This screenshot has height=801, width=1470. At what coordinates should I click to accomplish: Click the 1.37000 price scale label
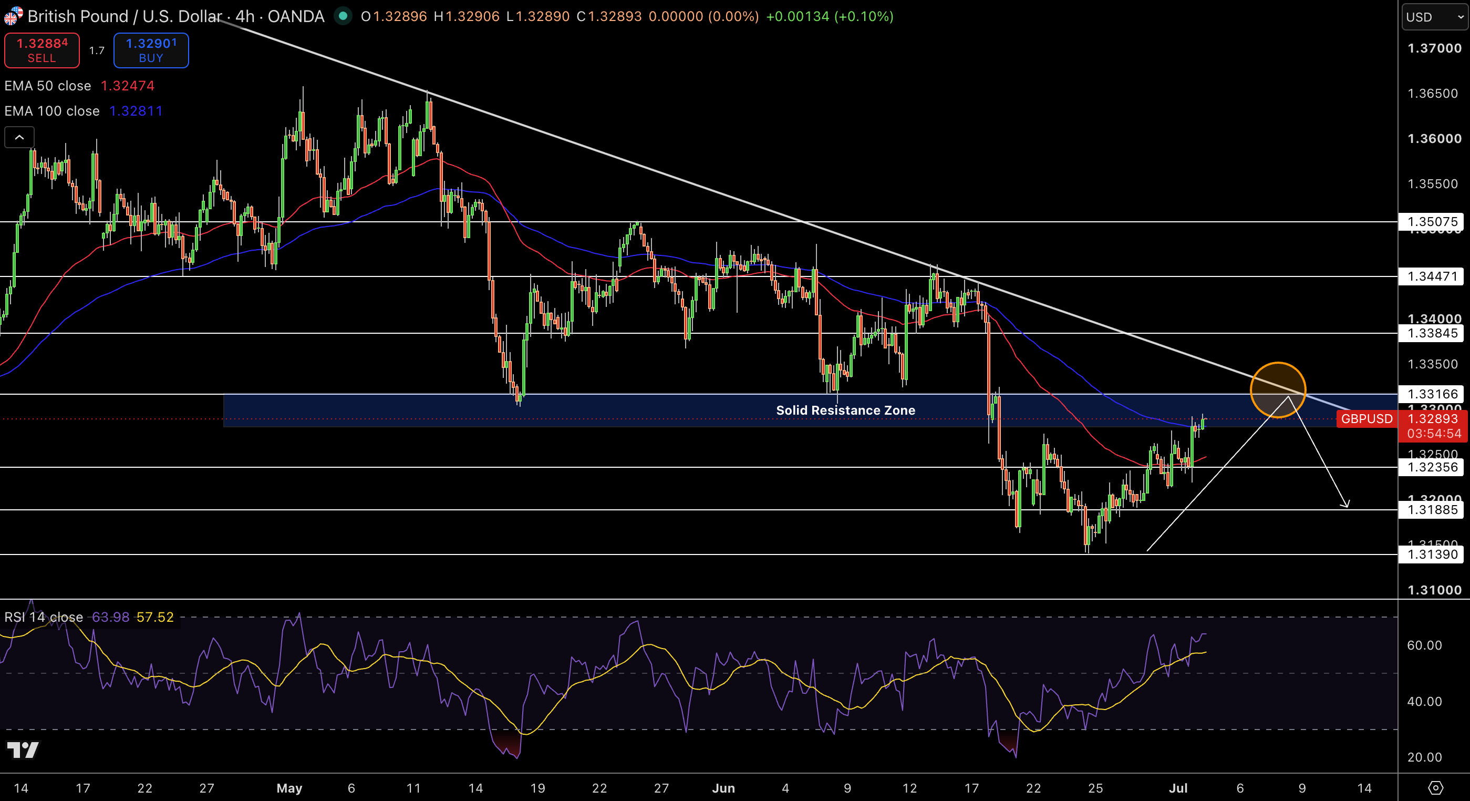[1434, 48]
